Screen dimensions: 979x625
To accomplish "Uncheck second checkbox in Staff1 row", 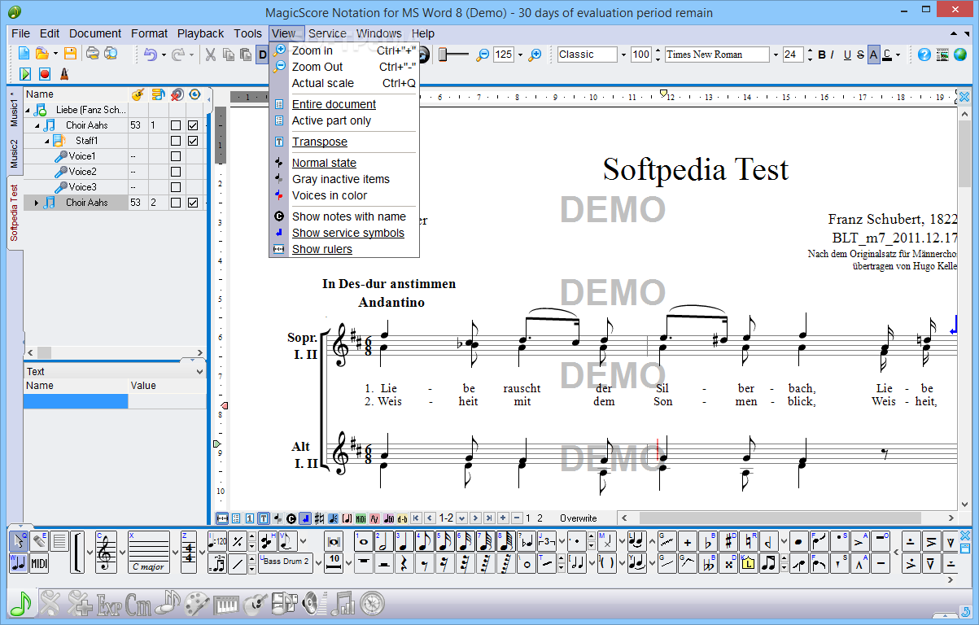I will click(193, 141).
